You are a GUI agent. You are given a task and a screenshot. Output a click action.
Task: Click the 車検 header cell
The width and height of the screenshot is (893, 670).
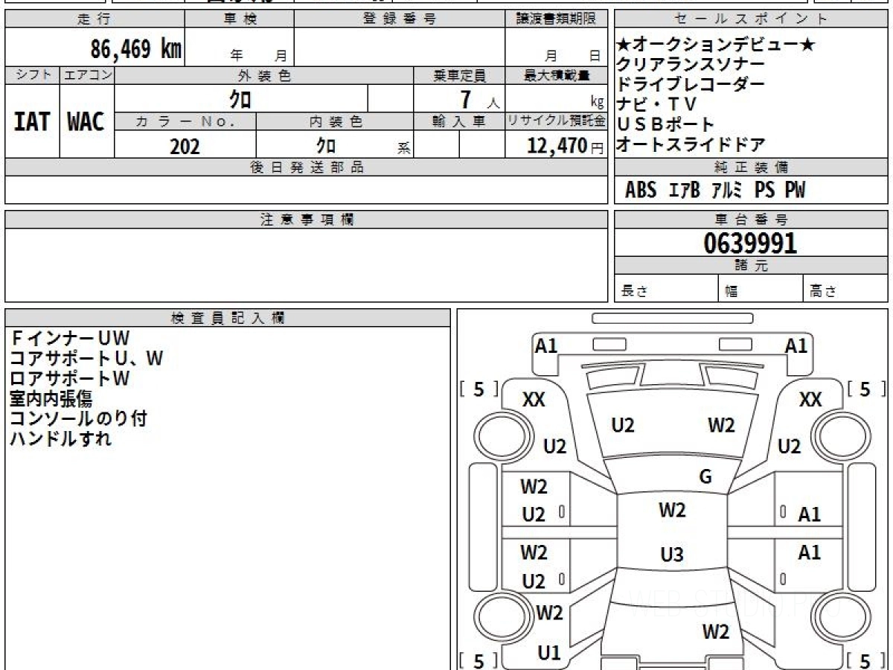[x=240, y=19]
